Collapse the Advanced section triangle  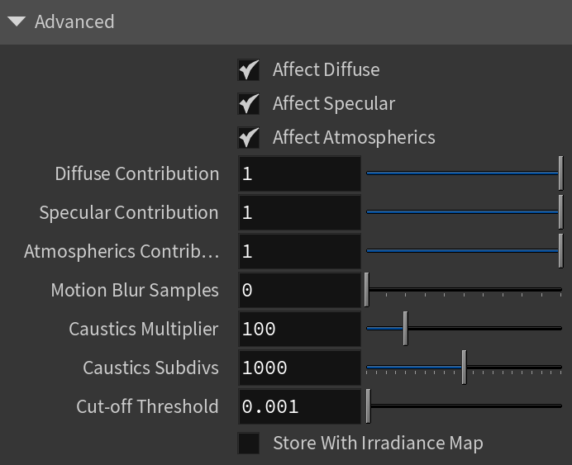17,21
